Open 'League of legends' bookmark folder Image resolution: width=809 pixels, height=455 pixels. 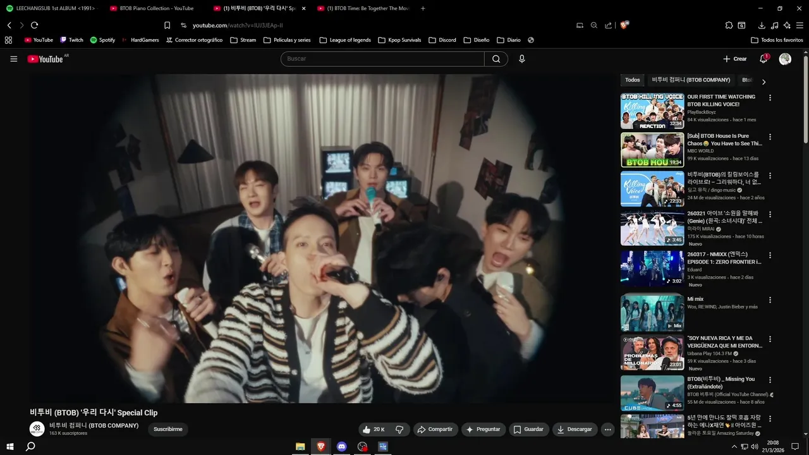point(345,40)
